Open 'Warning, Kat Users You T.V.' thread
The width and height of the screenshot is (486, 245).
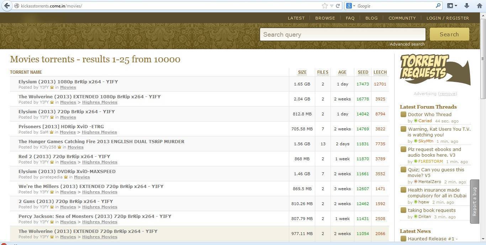439,132
